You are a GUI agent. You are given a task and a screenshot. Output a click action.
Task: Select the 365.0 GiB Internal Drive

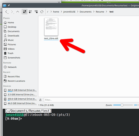point(20,90)
